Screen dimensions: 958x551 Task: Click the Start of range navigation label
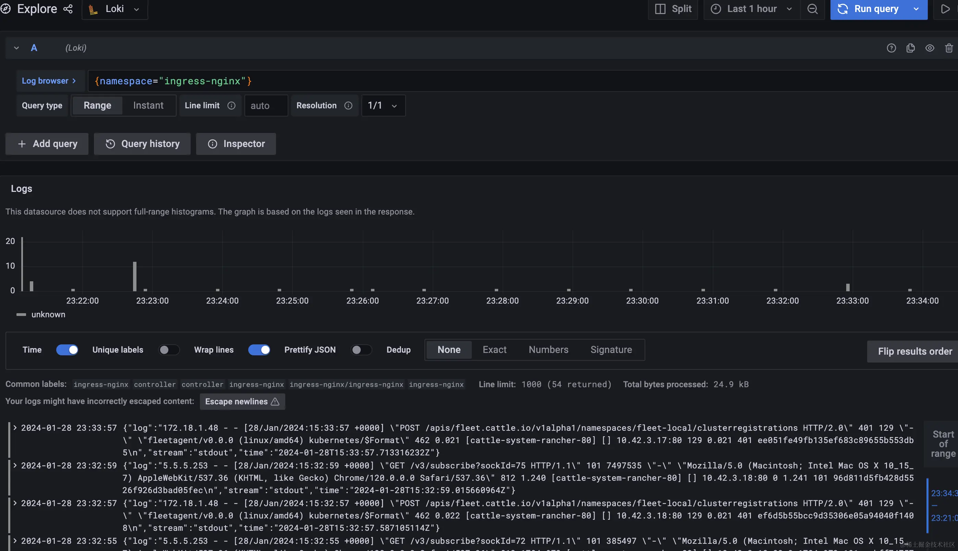click(943, 444)
